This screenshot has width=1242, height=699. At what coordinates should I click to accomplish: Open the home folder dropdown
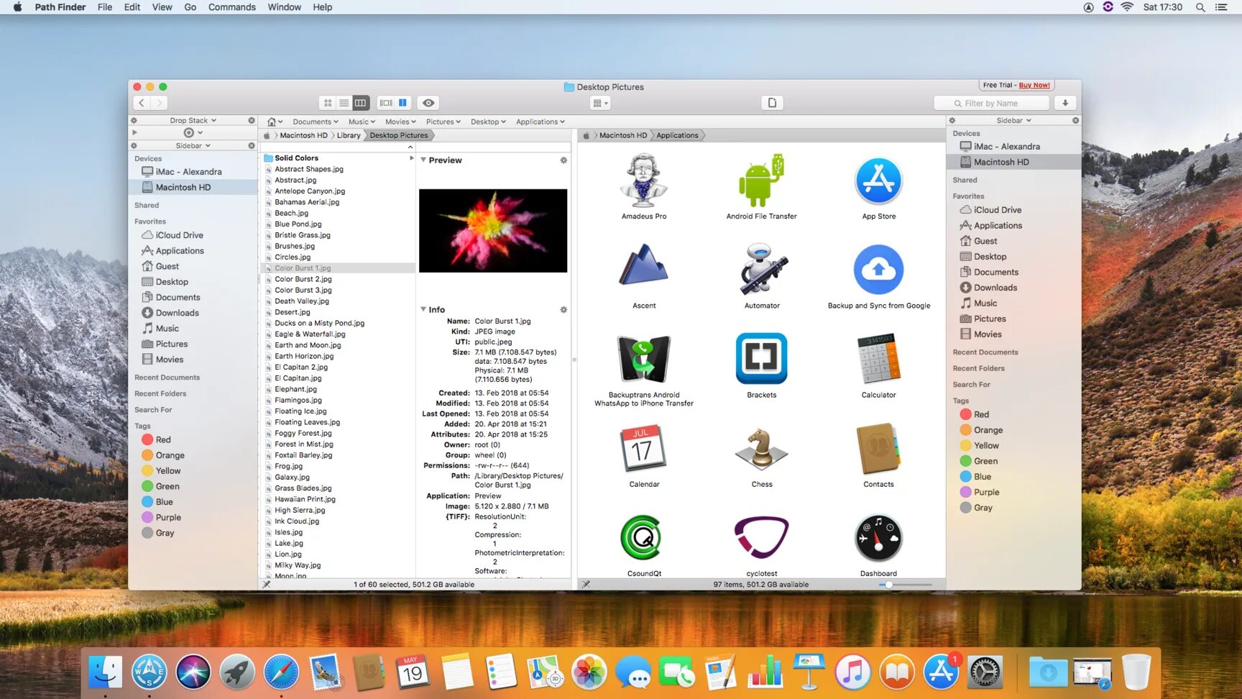click(x=275, y=122)
